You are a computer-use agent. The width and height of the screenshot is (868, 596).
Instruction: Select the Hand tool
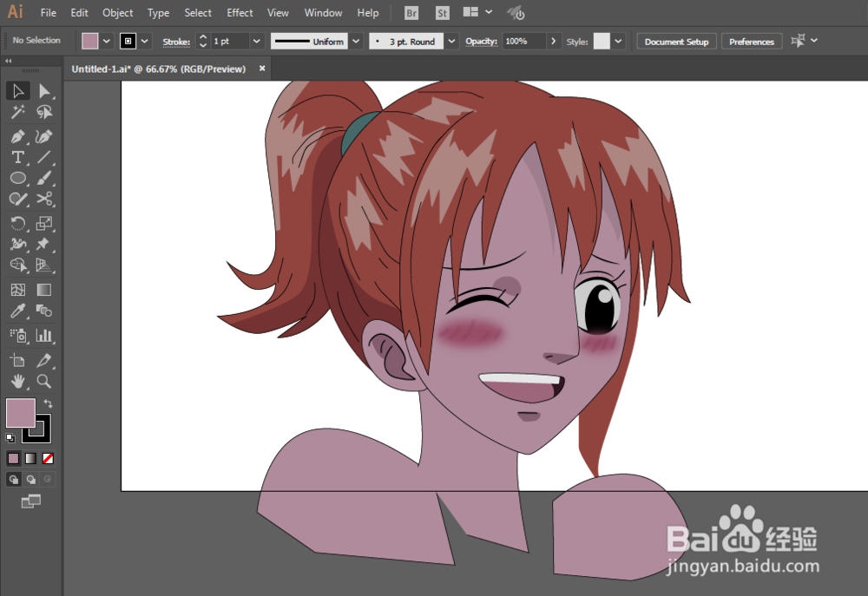[x=17, y=382]
